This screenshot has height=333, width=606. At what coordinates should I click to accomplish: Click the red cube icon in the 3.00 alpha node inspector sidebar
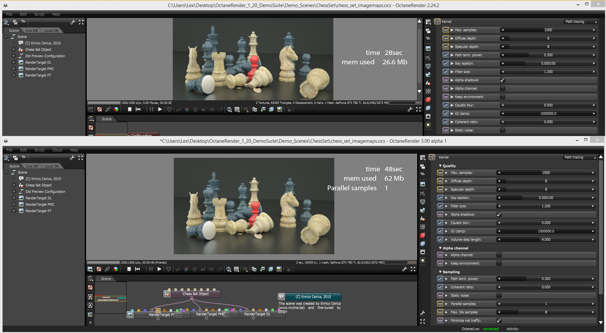[423, 235]
